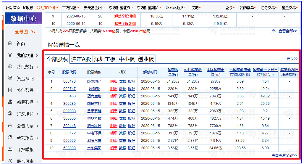
Task: Open the 东方财富期货 dropdown menu
Action: (149, 8)
